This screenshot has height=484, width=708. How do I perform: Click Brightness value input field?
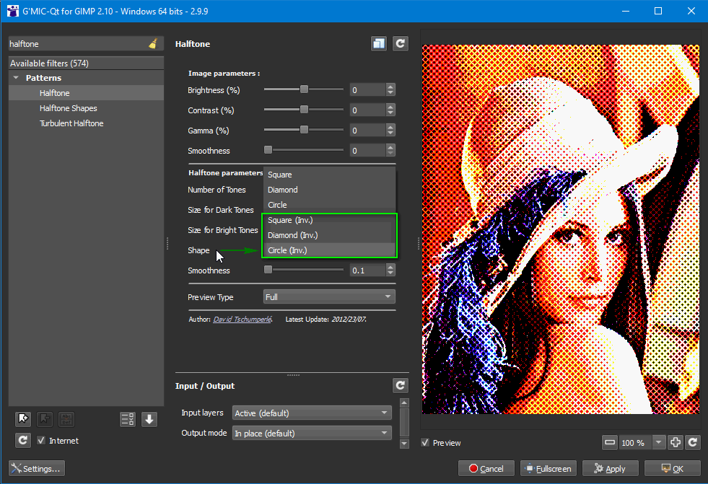[x=367, y=89]
